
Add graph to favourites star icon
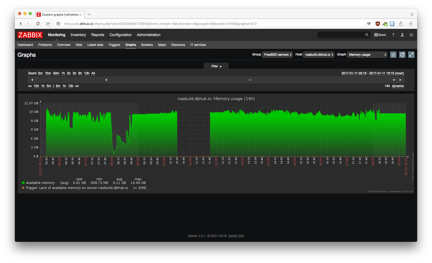(x=393, y=55)
